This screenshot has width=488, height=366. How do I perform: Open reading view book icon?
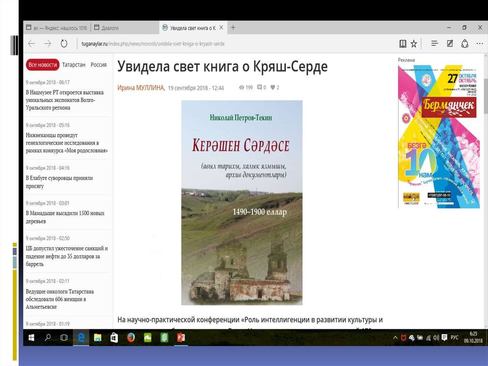click(x=403, y=44)
